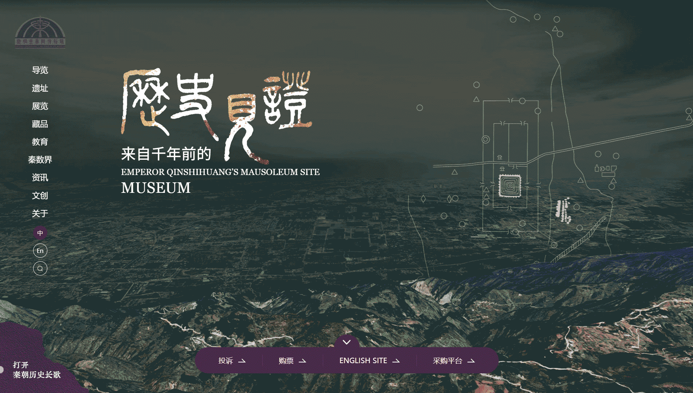Go to the 资讯 section
The image size is (693, 393).
[40, 178]
